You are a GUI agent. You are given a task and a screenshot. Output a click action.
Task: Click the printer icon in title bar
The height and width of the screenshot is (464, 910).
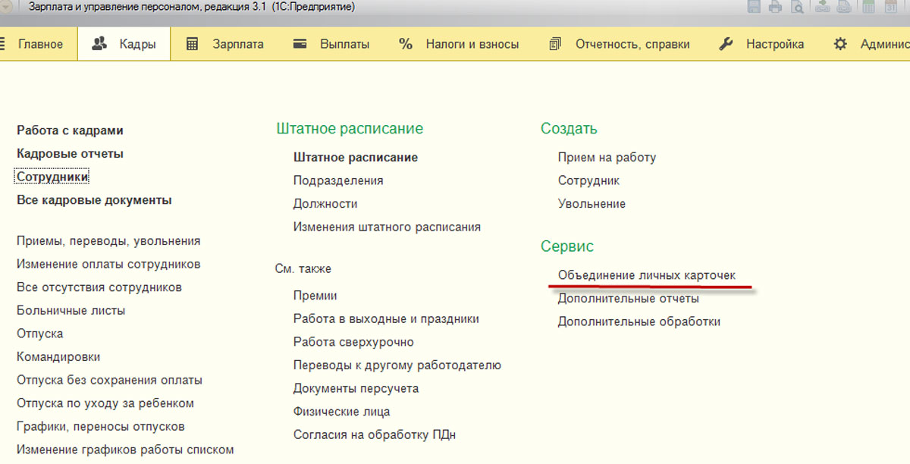[775, 8]
